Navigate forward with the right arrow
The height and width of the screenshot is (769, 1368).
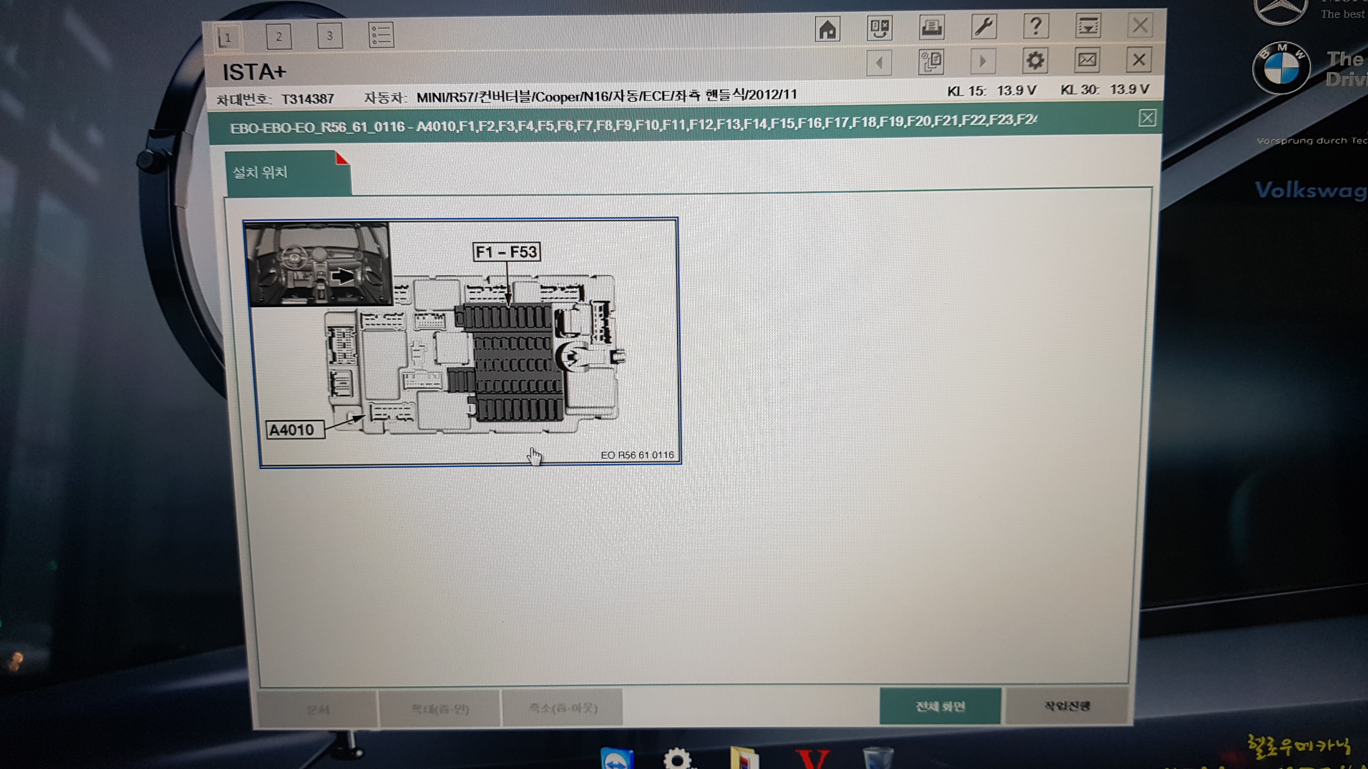pos(983,61)
